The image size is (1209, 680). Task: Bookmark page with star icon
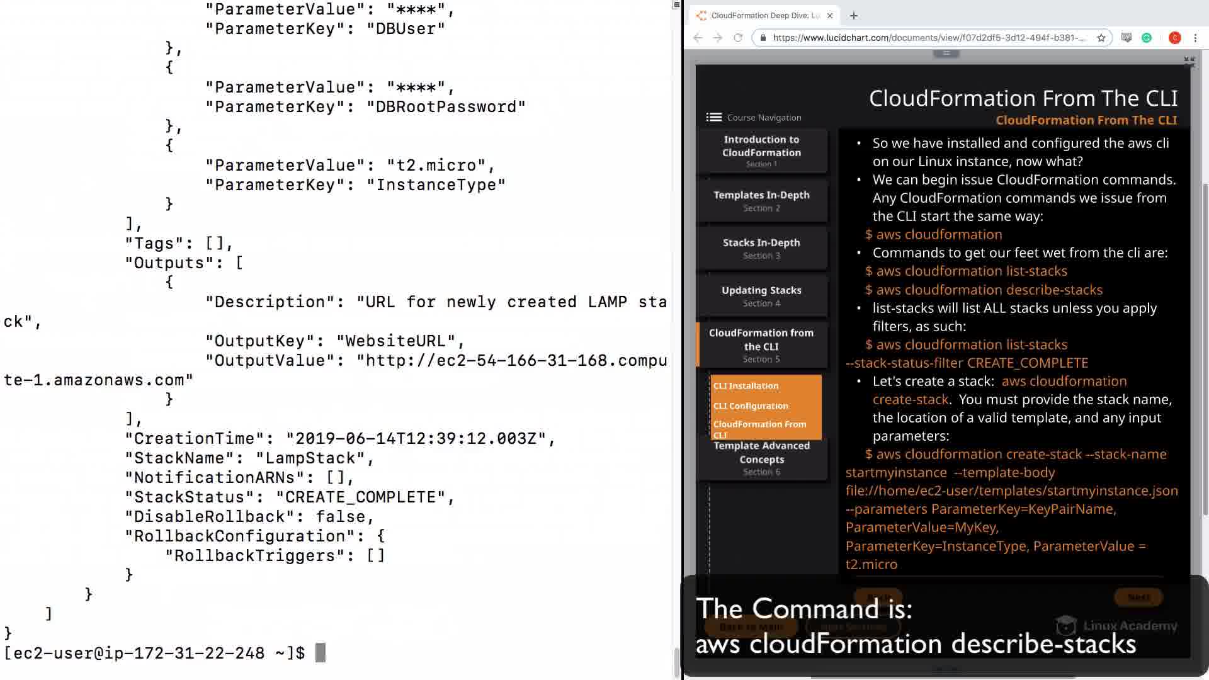pos(1101,38)
